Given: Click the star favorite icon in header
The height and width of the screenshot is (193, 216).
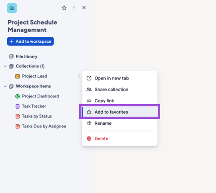Looking at the screenshot, I should pos(64,8).
